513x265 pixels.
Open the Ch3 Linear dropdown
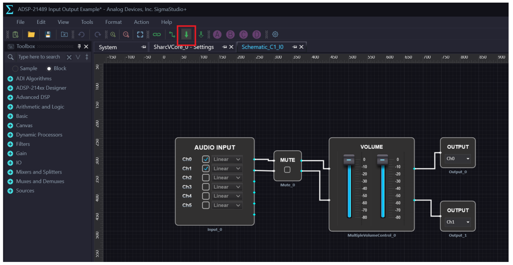(x=227, y=187)
